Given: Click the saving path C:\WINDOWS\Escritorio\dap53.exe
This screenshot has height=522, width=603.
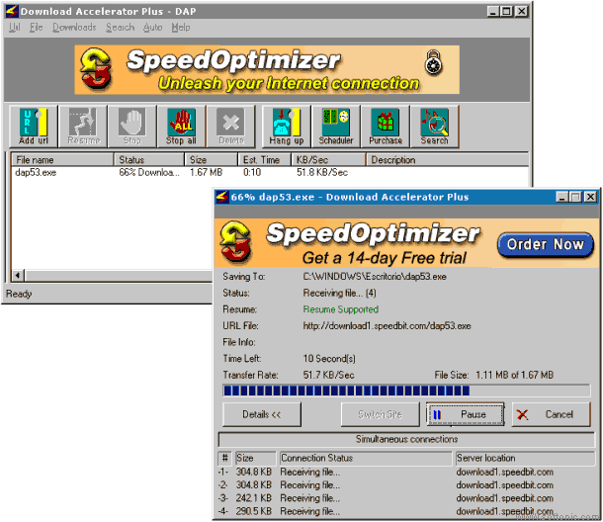Looking at the screenshot, I should (375, 277).
